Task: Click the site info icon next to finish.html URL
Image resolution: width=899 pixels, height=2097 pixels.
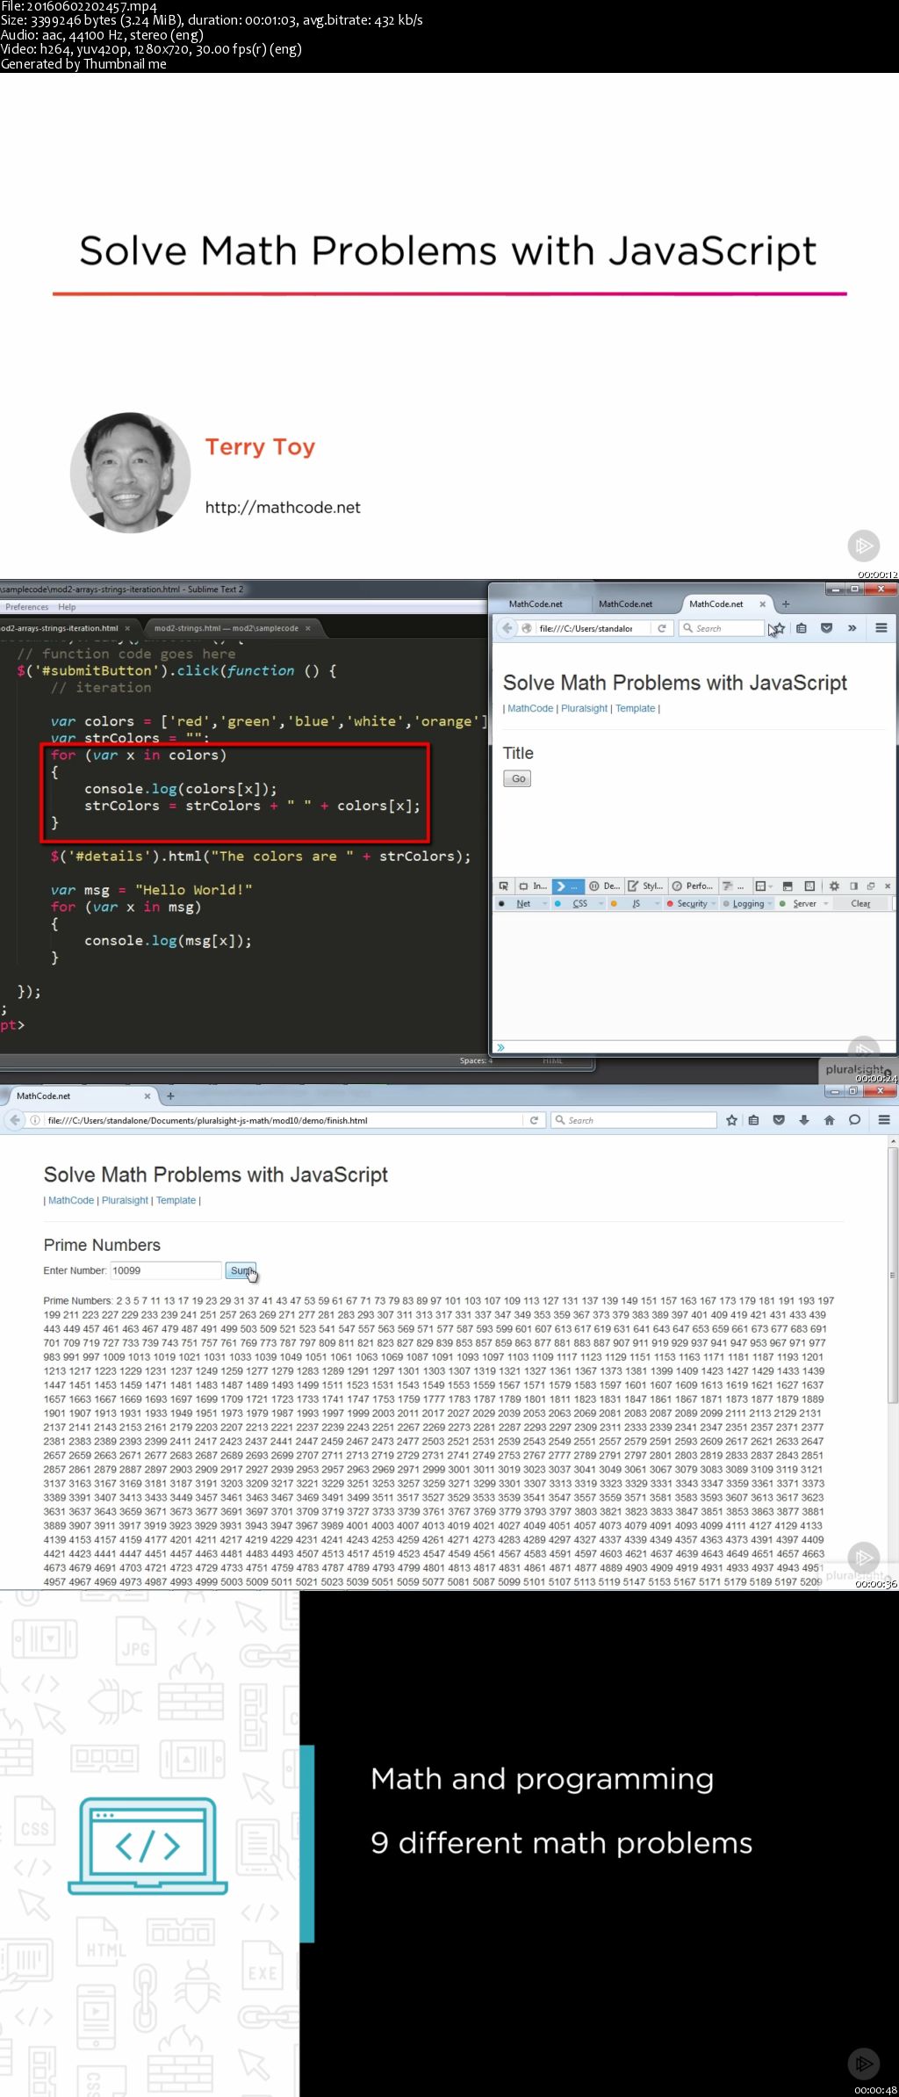Action: pyautogui.click(x=35, y=1120)
